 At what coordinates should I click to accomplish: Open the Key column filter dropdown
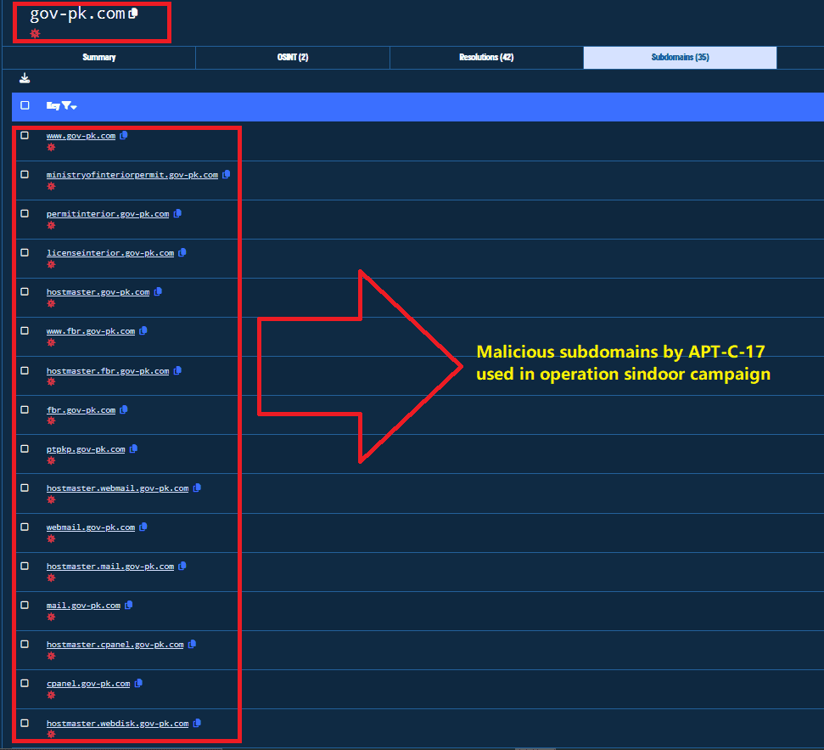68,106
